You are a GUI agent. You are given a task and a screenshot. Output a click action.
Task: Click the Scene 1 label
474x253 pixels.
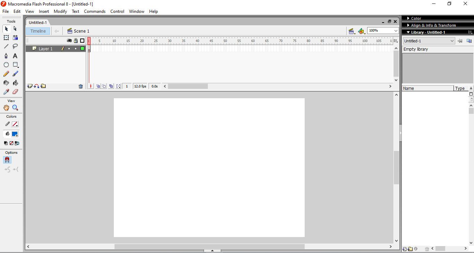pos(82,31)
